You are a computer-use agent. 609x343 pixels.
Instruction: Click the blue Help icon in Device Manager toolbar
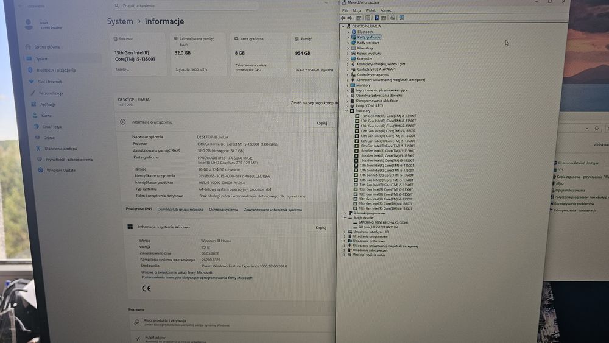click(x=376, y=18)
